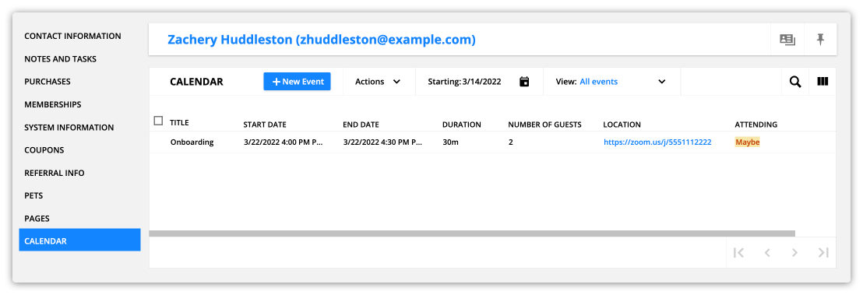Screen dimensions: 863x295
Task: Click the New Event button
Action: point(298,82)
